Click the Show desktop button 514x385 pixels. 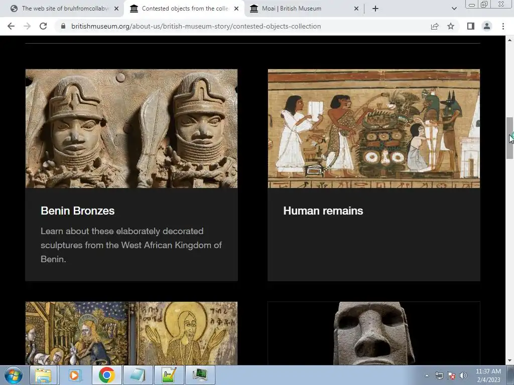(510, 375)
